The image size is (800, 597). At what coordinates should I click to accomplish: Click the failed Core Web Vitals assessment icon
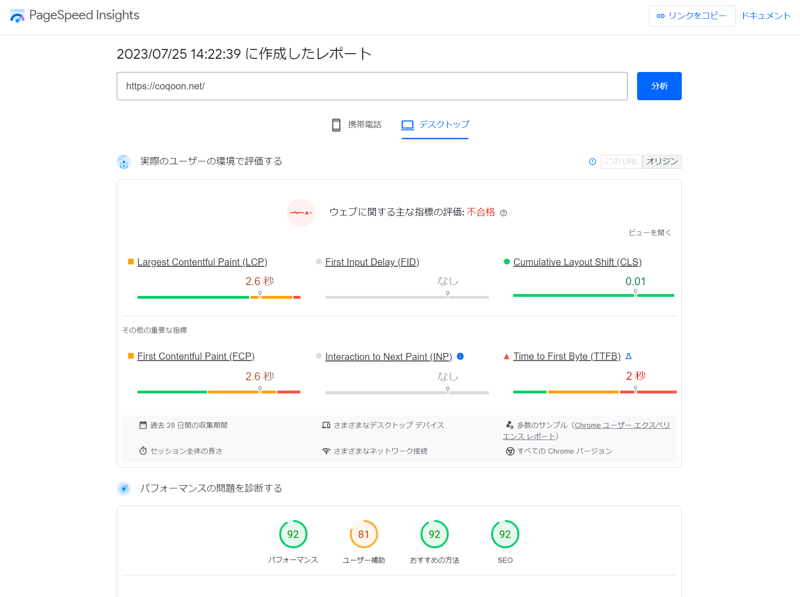pos(301,213)
